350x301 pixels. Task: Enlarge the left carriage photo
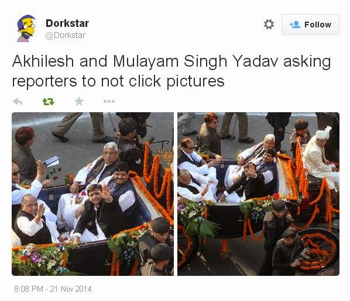pos(92,194)
